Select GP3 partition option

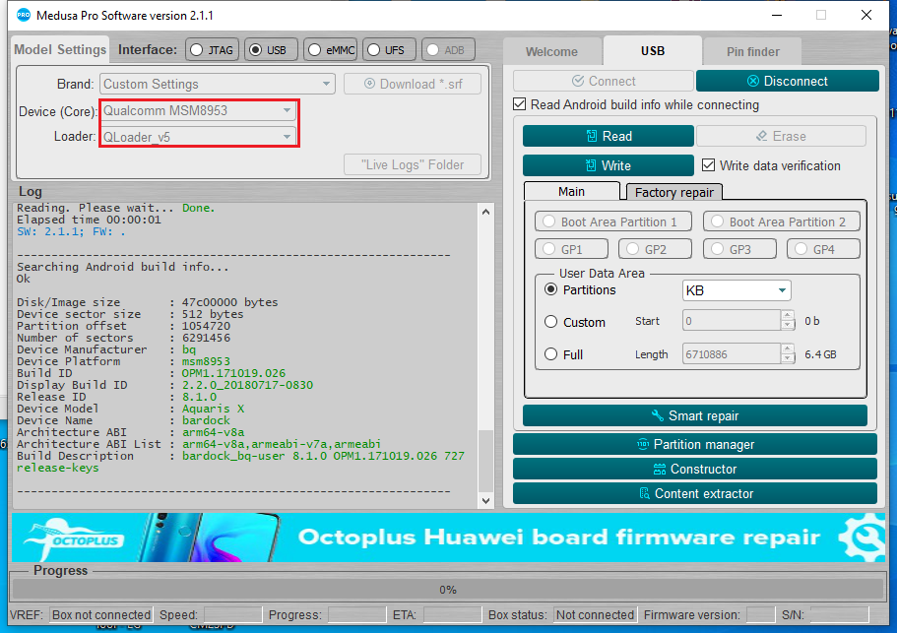coord(739,249)
